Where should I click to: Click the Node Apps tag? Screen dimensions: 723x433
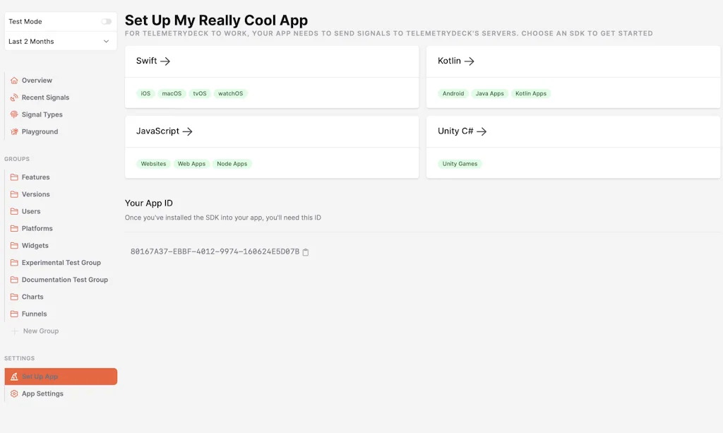tap(232, 164)
